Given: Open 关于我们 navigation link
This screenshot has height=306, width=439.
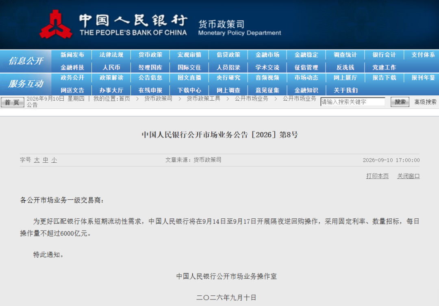Looking at the screenshot, I should (x=346, y=90).
